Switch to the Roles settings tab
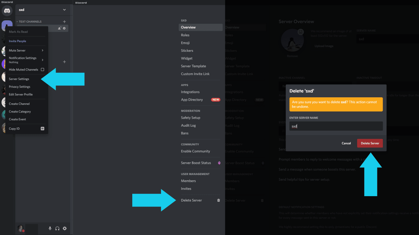Screen dimensions: 419x235 [x=185, y=35]
